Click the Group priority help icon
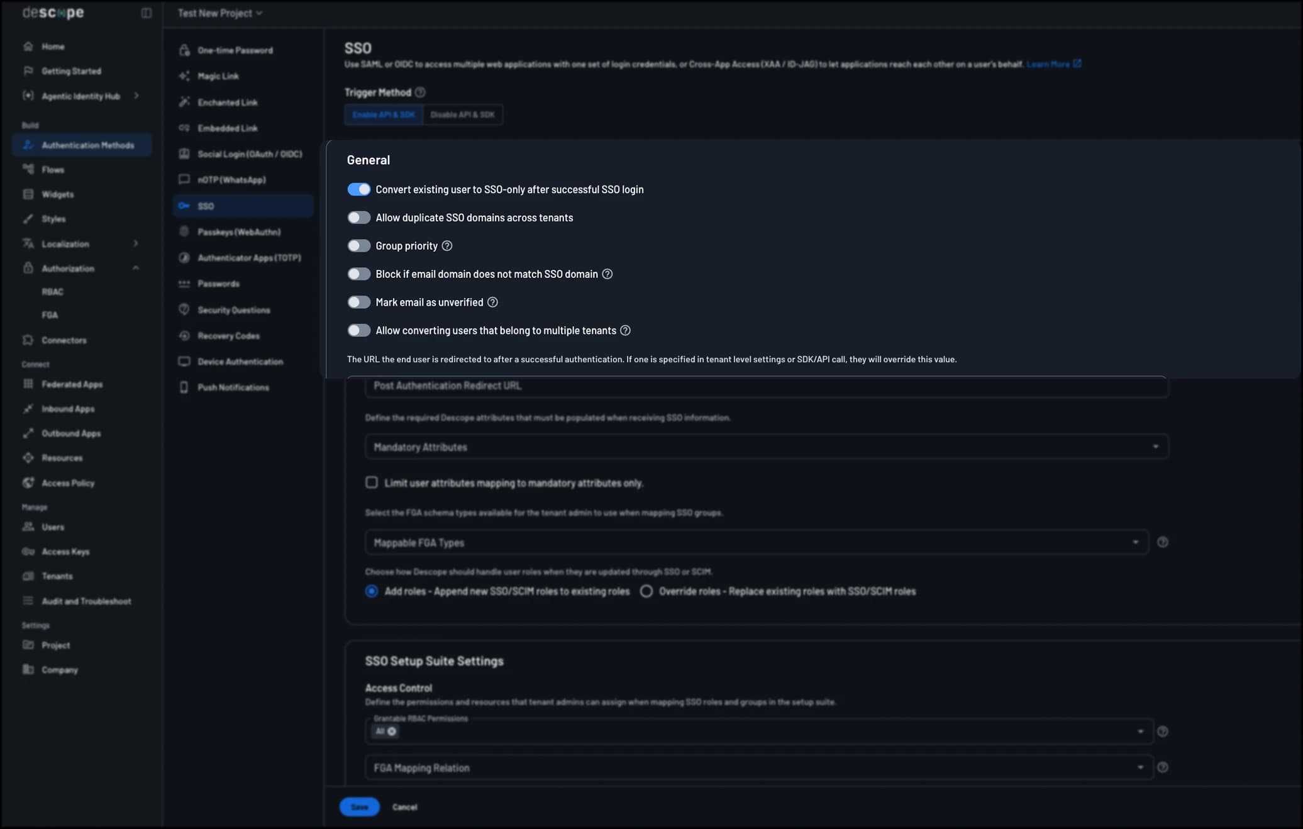 [447, 246]
